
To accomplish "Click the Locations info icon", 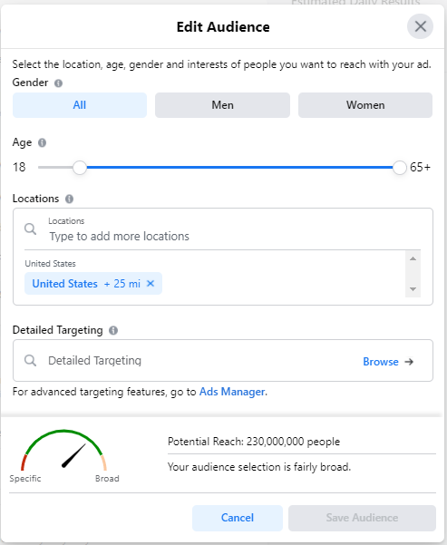I will pos(69,199).
